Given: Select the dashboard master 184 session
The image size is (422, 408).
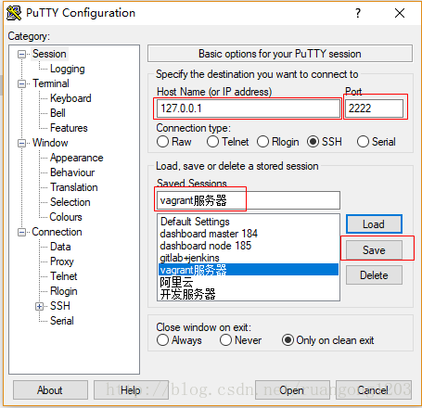Looking at the screenshot, I should coord(249,234).
